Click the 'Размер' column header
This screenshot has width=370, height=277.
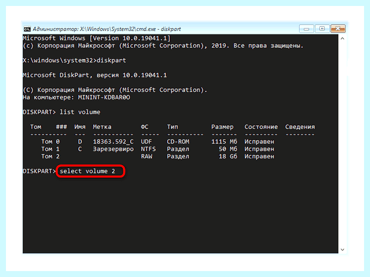[222, 127]
